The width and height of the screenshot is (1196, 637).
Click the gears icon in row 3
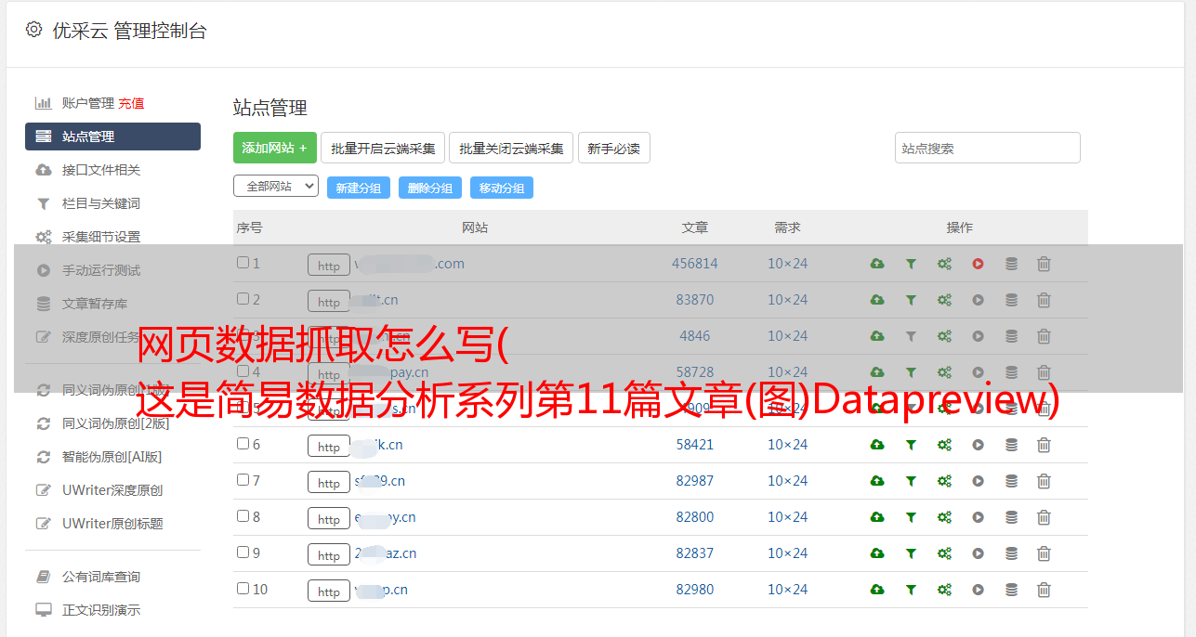(x=944, y=336)
